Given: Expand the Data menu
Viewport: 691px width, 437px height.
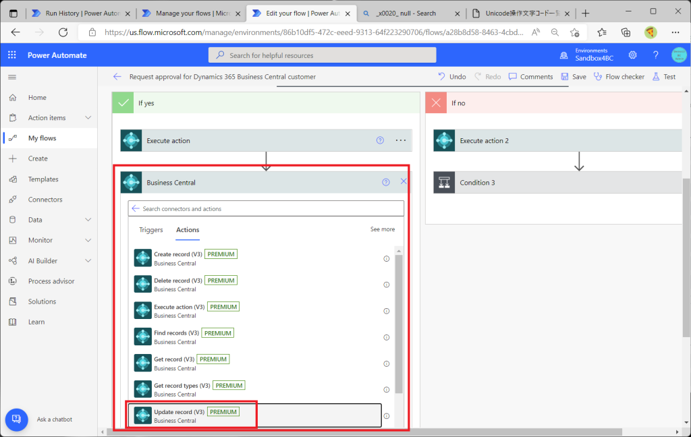Looking at the screenshot, I should pyautogui.click(x=88, y=220).
